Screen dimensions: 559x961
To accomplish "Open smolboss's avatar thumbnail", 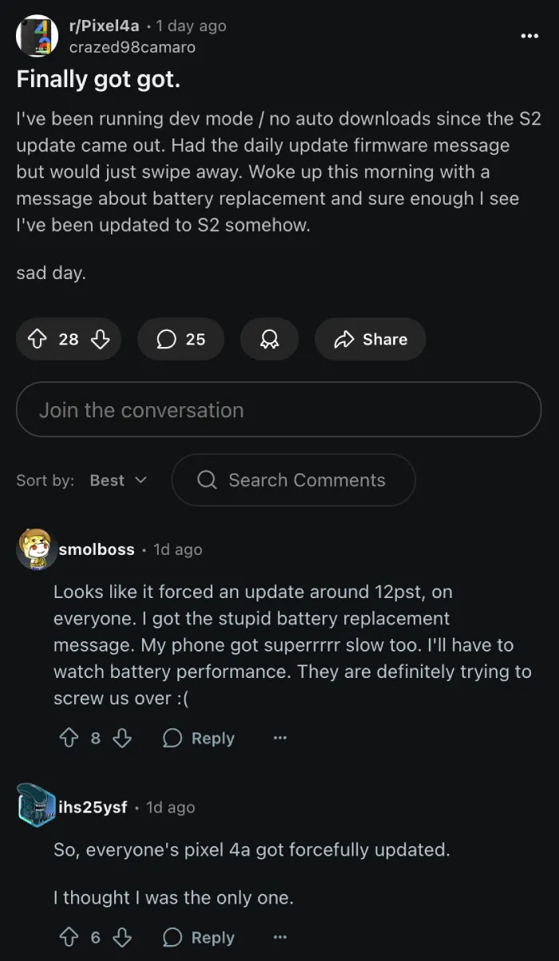I will (x=36, y=549).
